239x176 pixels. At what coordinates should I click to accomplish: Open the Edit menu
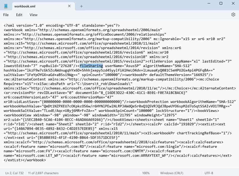(19, 15)
